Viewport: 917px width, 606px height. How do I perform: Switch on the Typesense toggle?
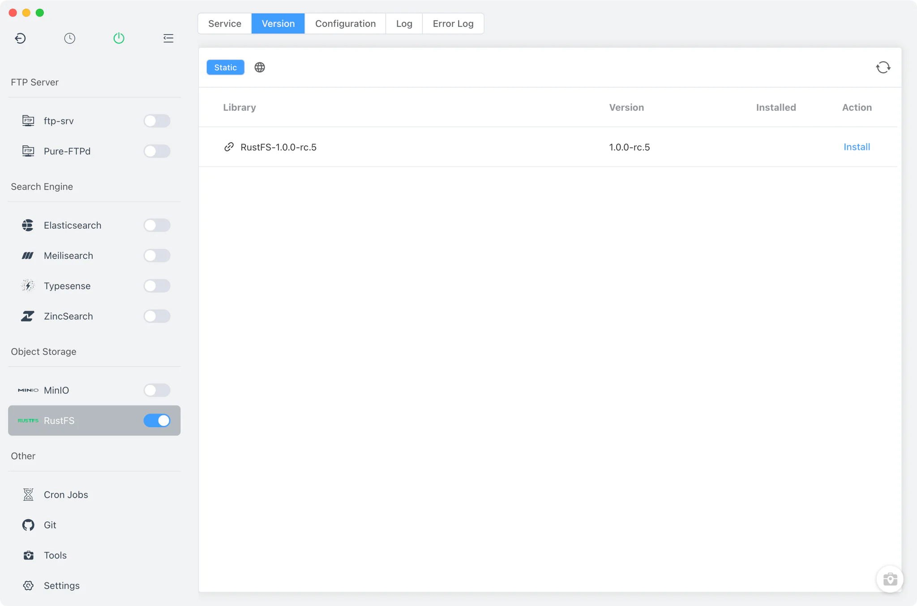157,286
